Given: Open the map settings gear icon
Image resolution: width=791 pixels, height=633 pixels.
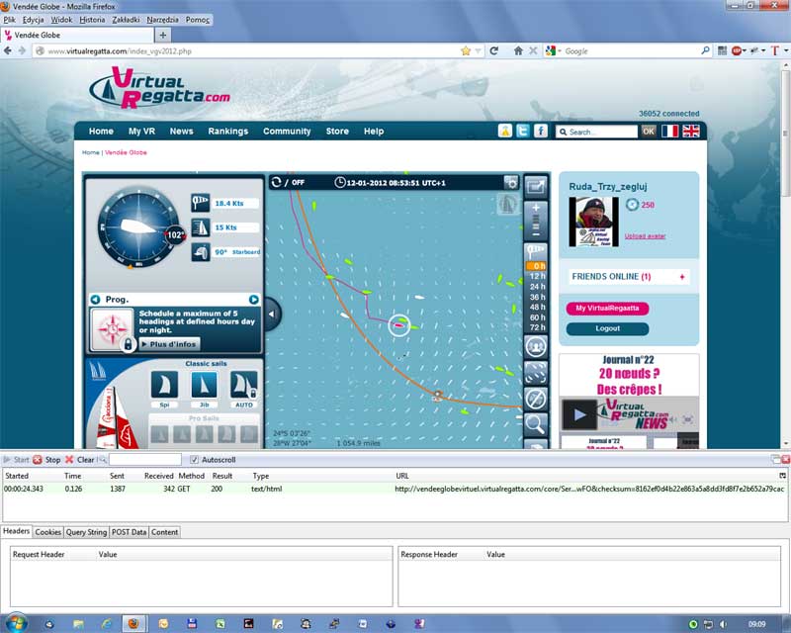Looking at the screenshot, I should 511,183.
